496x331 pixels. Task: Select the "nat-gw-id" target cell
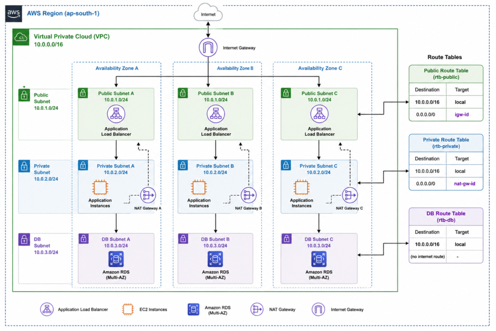(x=465, y=184)
